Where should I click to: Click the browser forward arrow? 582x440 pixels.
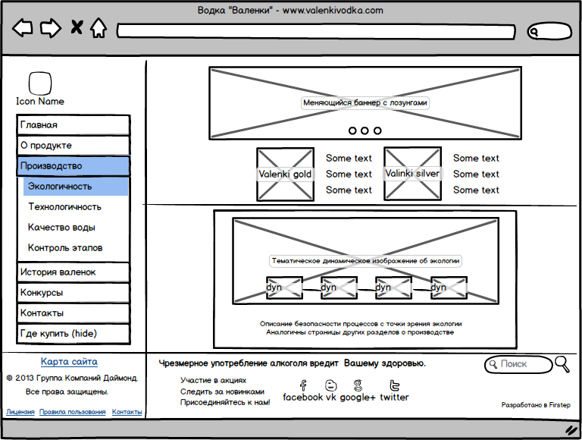click(51, 28)
